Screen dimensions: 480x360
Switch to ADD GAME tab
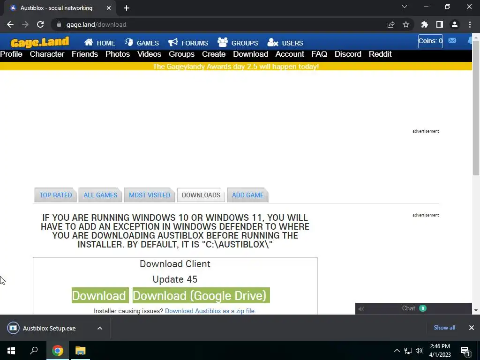[247, 195]
